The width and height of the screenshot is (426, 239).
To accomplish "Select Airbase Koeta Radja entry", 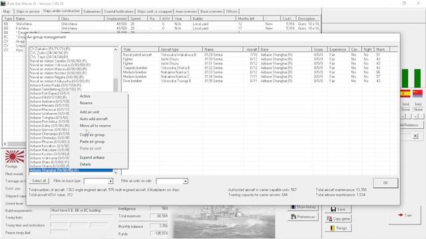I will [x=55, y=85].
